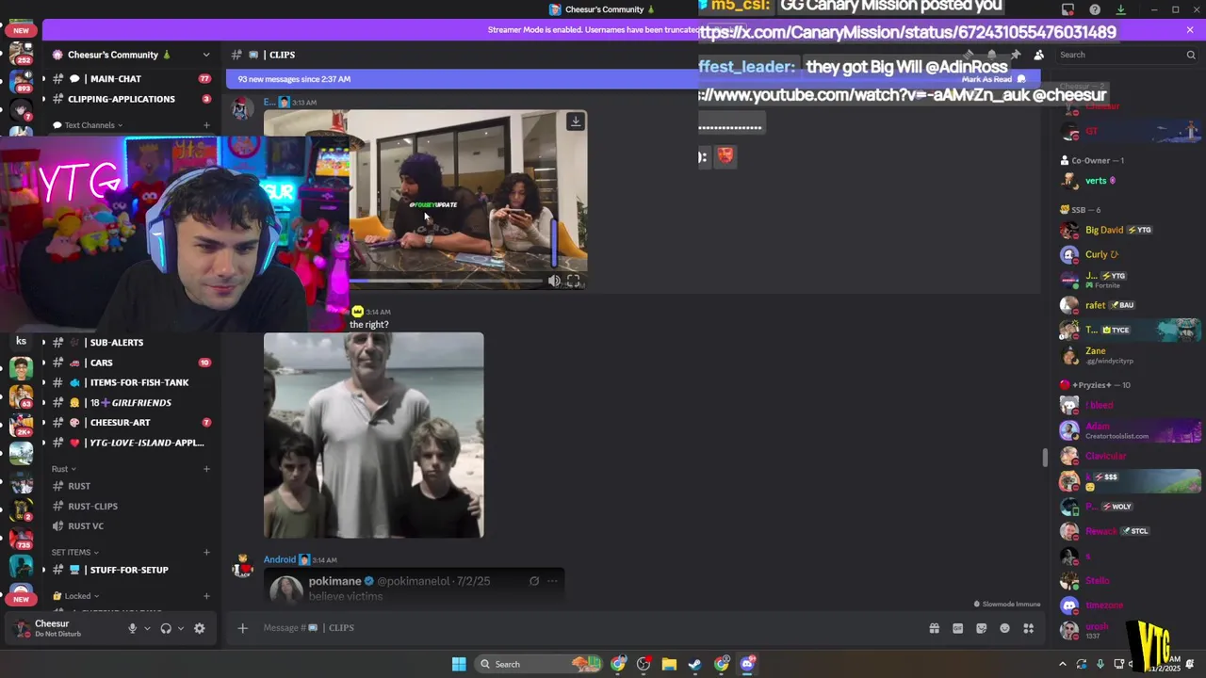1206x678 pixels.
Task: Click the green update download icon
Action: click(x=1120, y=9)
